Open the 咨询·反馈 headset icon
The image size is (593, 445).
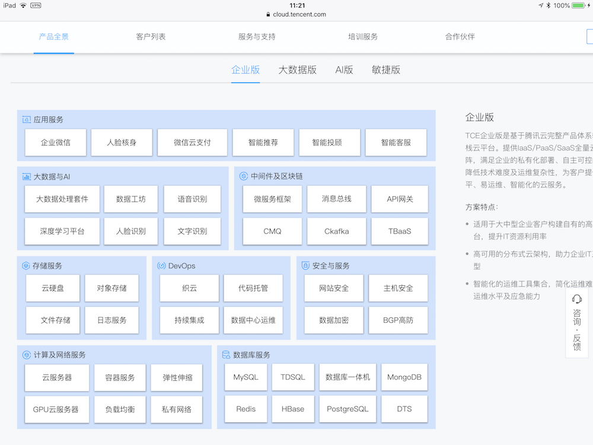pos(577,299)
